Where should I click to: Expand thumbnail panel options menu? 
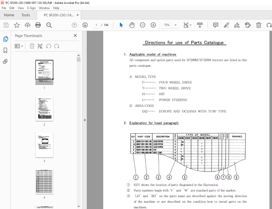pyautogui.click(x=19, y=46)
